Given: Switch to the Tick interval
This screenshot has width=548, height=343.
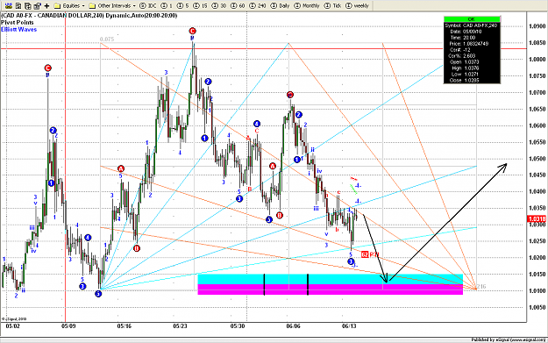Looking at the screenshot, I should coord(332,6).
